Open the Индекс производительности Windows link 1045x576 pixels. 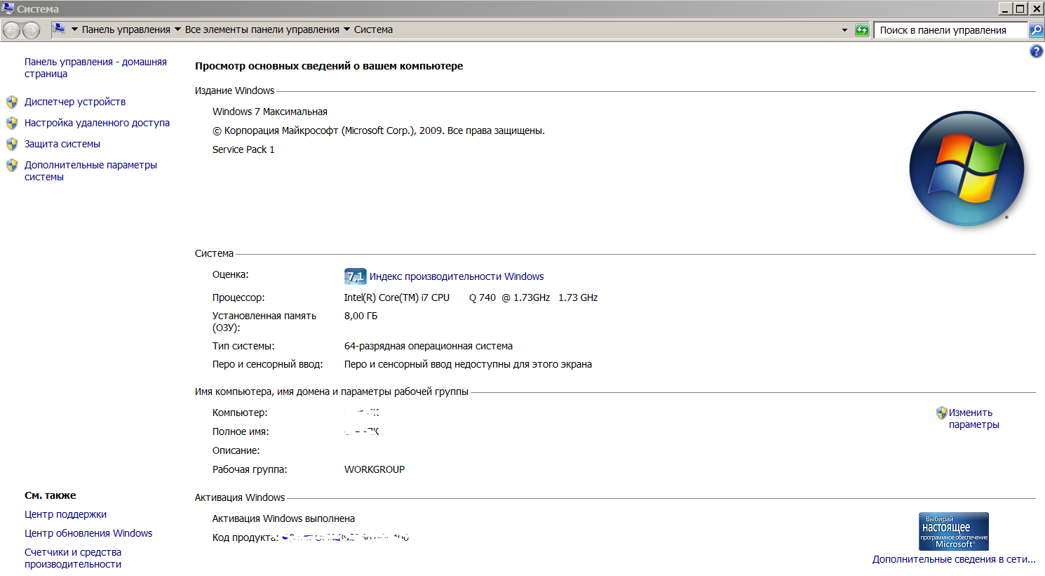pos(457,276)
